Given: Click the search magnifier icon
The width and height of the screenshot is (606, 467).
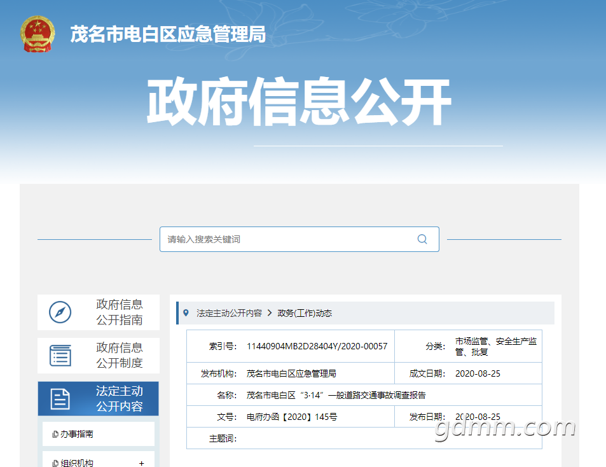Looking at the screenshot, I should [422, 239].
